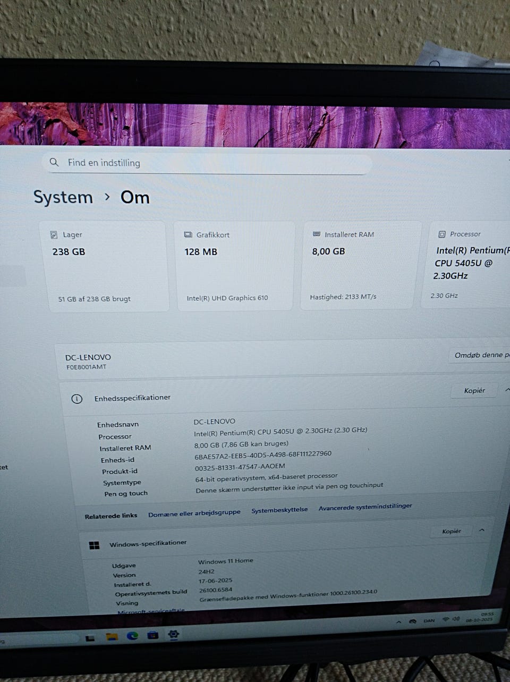This screenshot has height=682, width=510.
Task: Select installation date 17-06-2025
Action: pyautogui.click(x=215, y=581)
